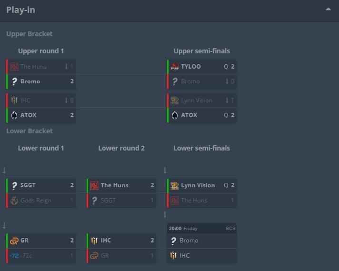Collapse the Play-in section arrow
Image resolution: width=339 pixels, height=271 pixels.
(328, 10)
